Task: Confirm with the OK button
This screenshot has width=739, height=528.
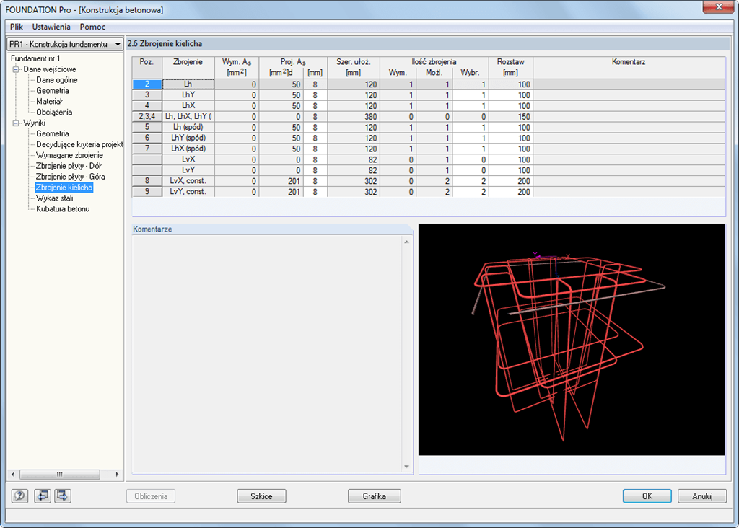Action: 647,496
